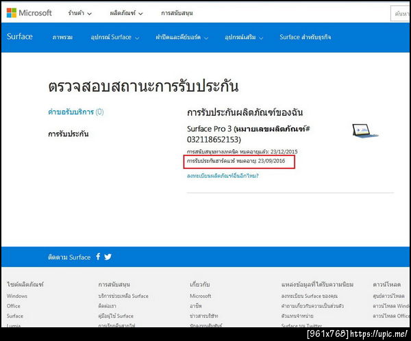Open บริการช่วยเหลือ Surface footer link
The image size is (411, 341).
click(123, 296)
